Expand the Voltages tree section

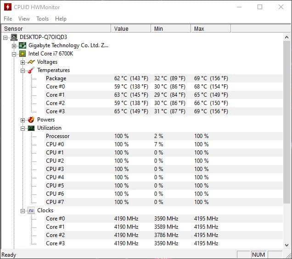click(23, 62)
